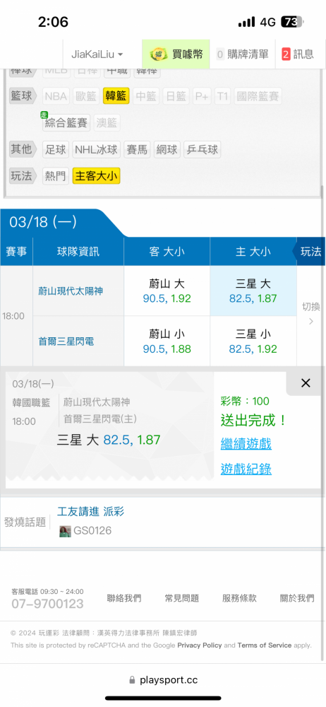Choose the 網球 sport category
The width and height of the screenshot is (326, 707).
(x=167, y=150)
